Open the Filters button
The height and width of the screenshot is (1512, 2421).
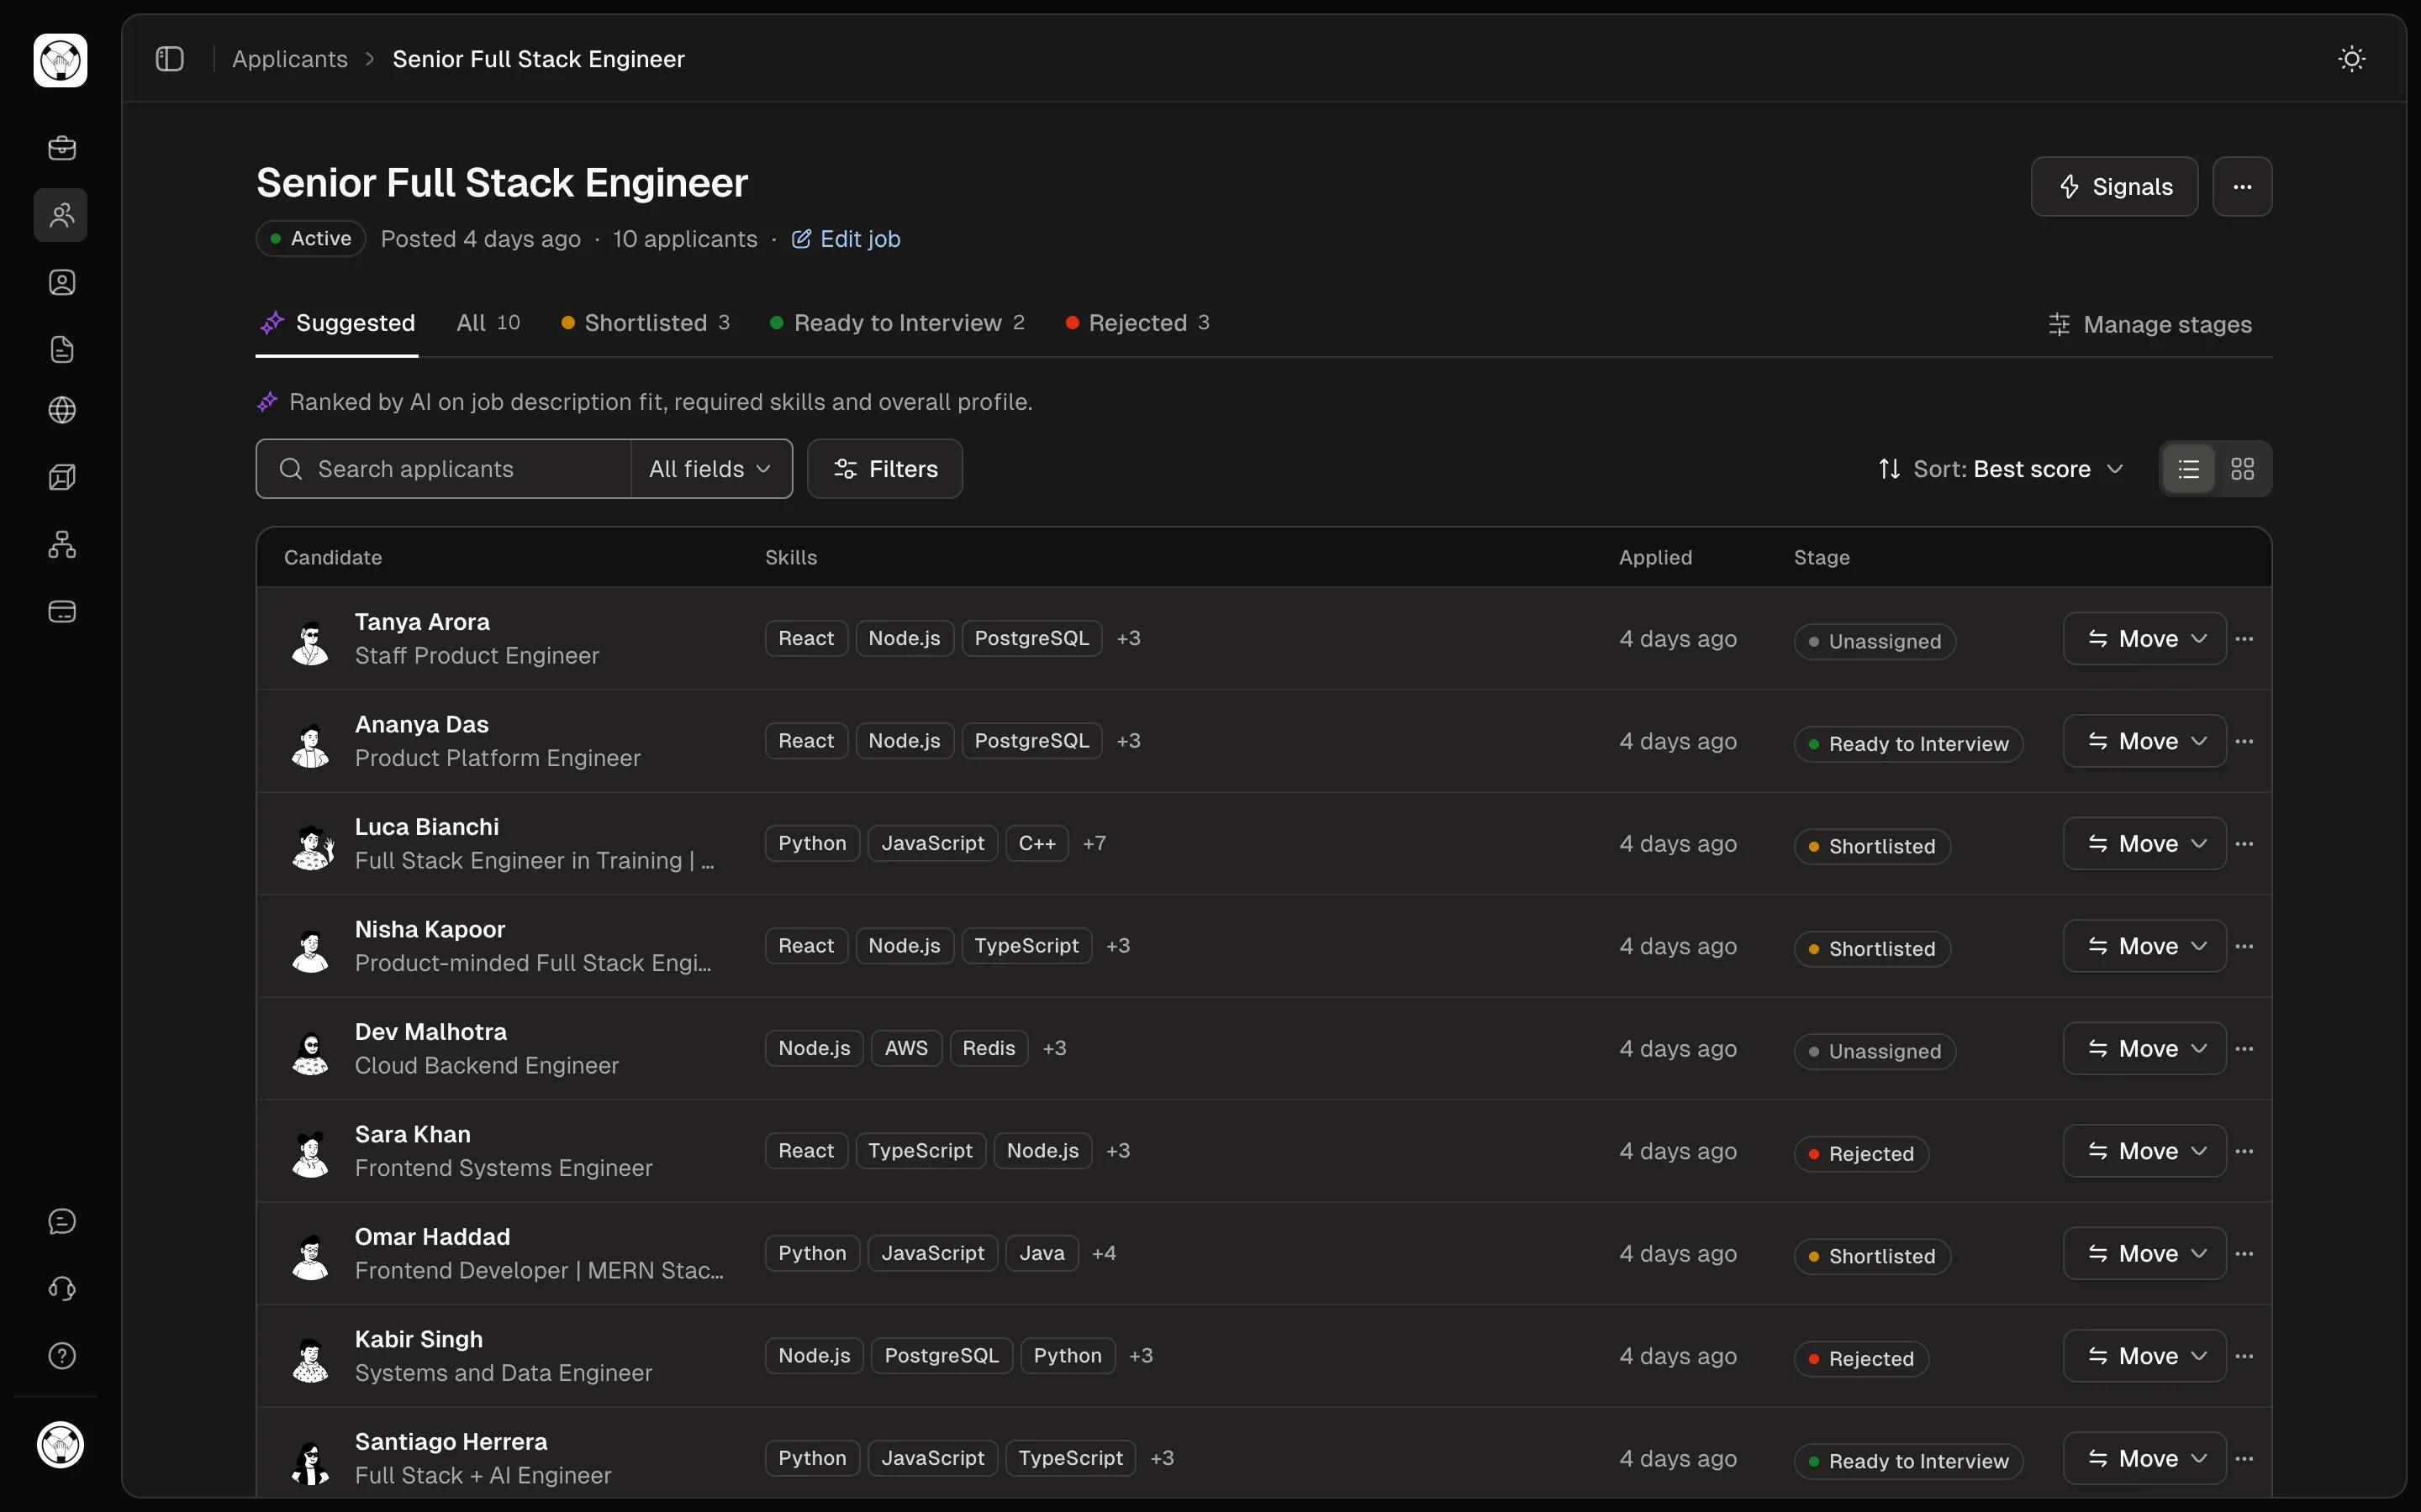[x=884, y=469]
